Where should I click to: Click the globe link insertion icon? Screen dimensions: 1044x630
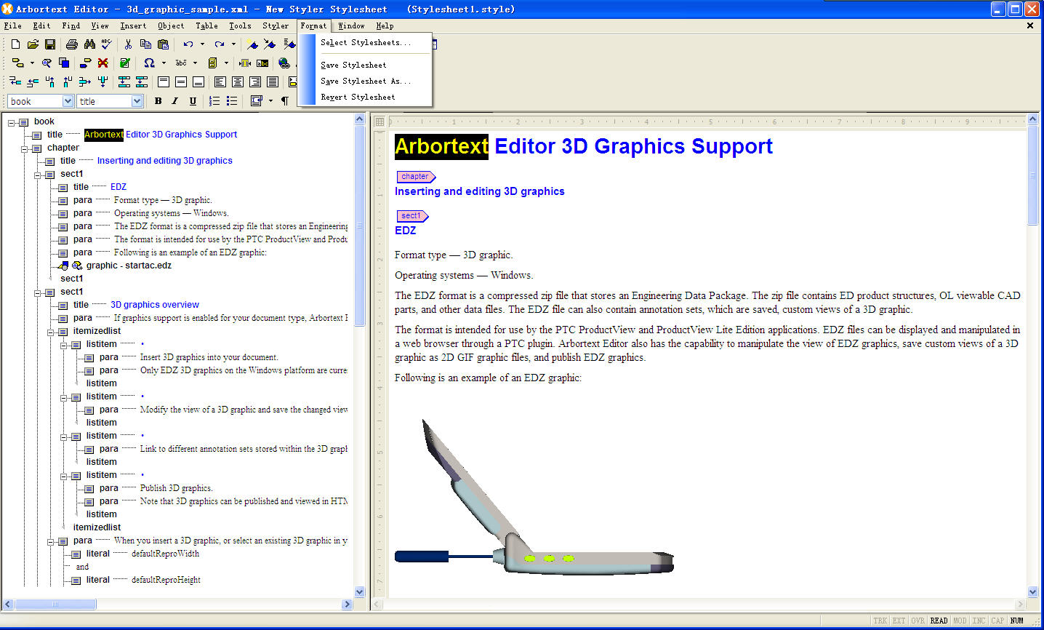(284, 63)
